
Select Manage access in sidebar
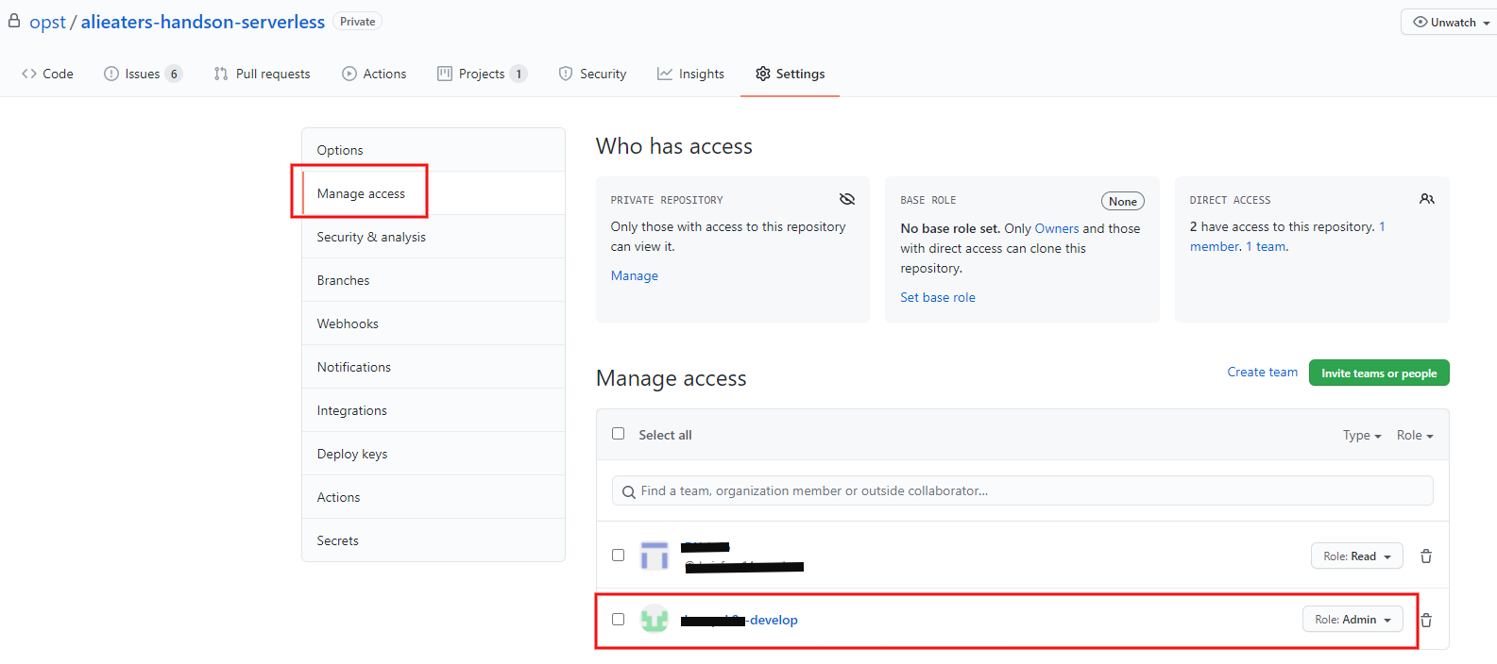click(x=434, y=193)
